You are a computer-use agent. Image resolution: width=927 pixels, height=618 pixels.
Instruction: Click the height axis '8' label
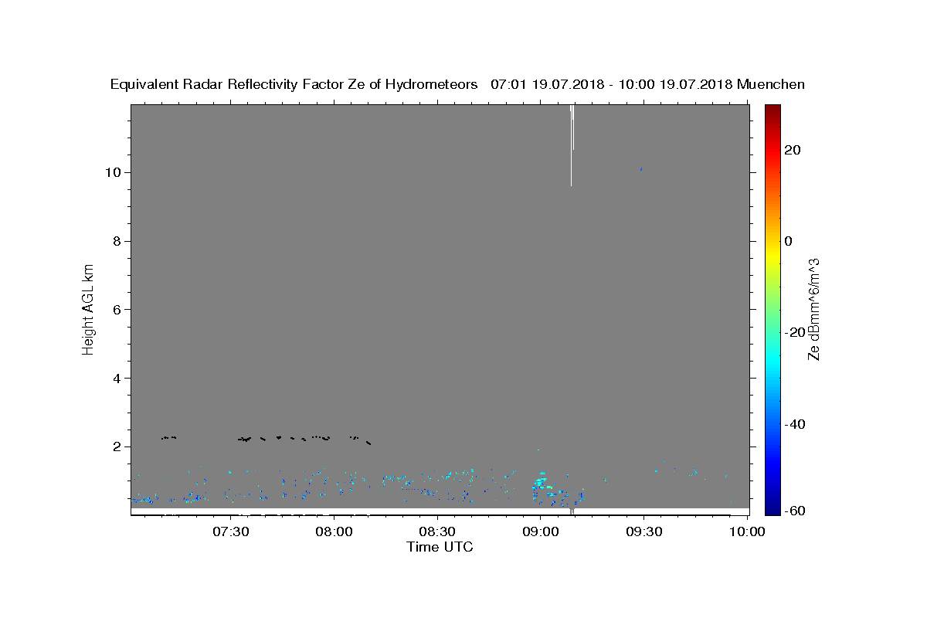click(117, 241)
